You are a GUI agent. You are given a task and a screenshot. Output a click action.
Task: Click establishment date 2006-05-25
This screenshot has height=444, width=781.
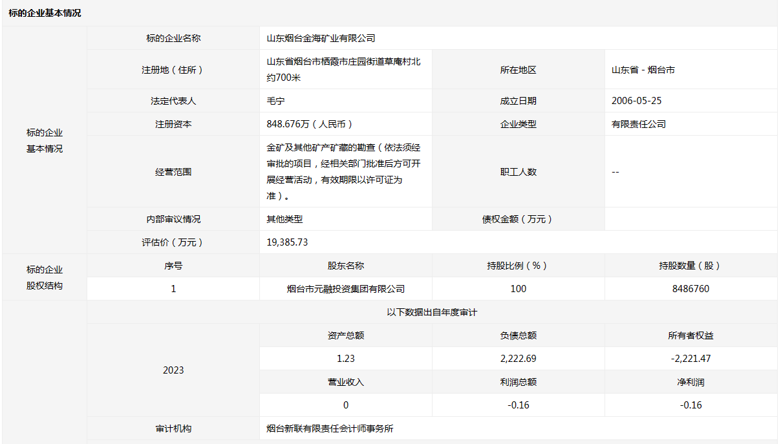(x=636, y=101)
